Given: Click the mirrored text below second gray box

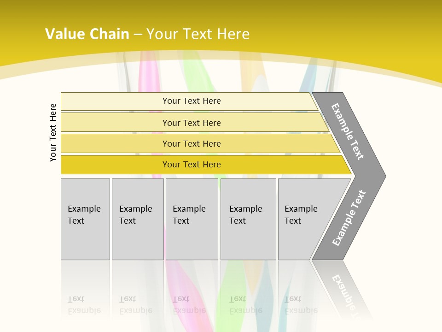Looking at the screenshot, I should pos(136,305).
